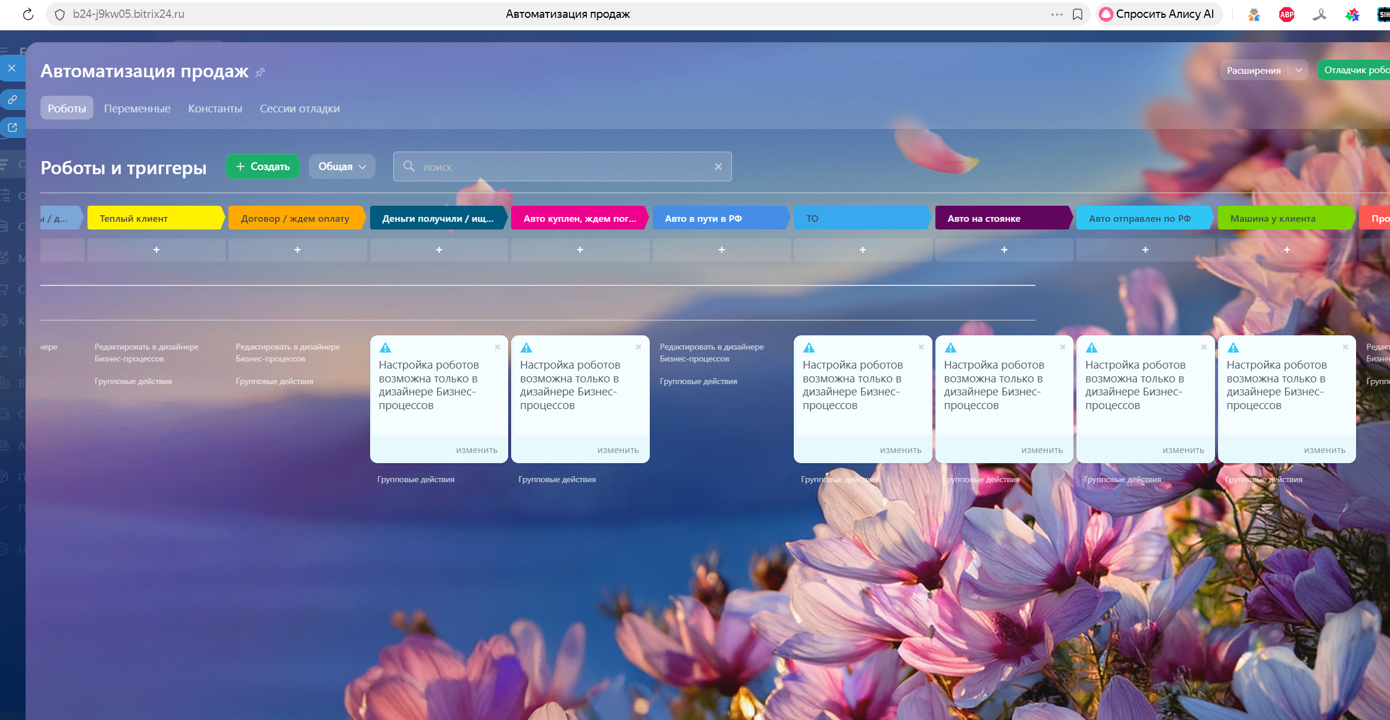Viewport: 1390px width, 720px height.
Task: Open the browser three-dots menu in the address bar
Action: click(x=1057, y=14)
